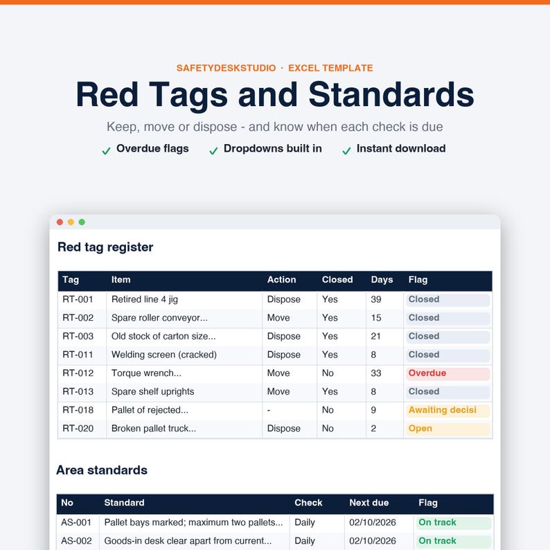Click the 'Next due' column header
This screenshot has width=550, height=550.
point(369,503)
